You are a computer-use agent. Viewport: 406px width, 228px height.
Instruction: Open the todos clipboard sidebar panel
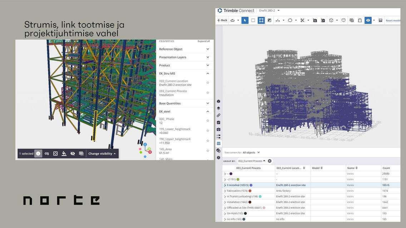218,122
